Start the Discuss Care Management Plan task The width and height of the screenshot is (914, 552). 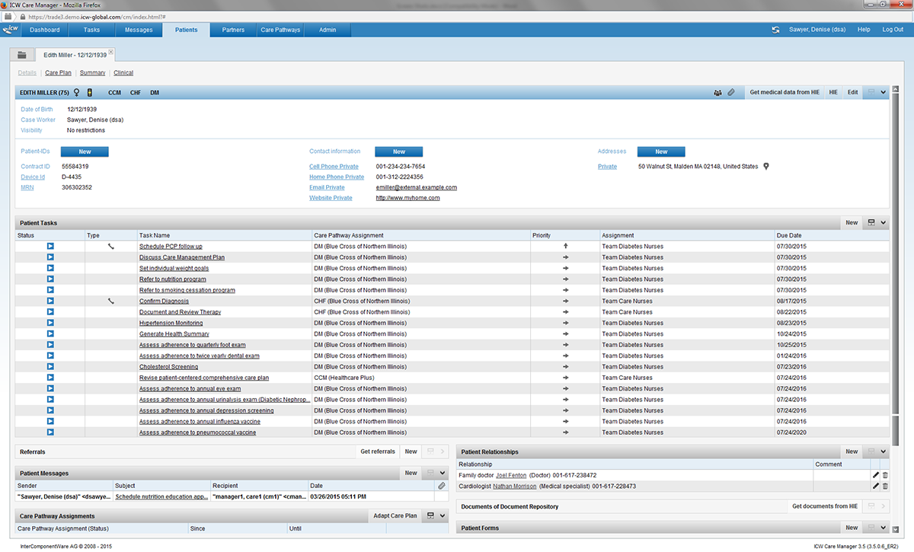coord(50,257)
